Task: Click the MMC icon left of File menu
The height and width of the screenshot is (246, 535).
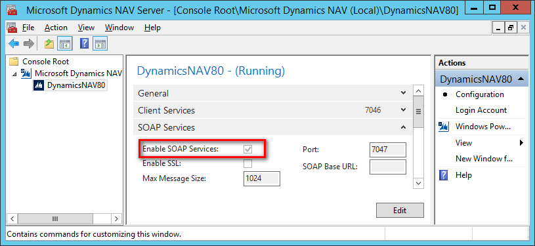Action: (12, 28)
